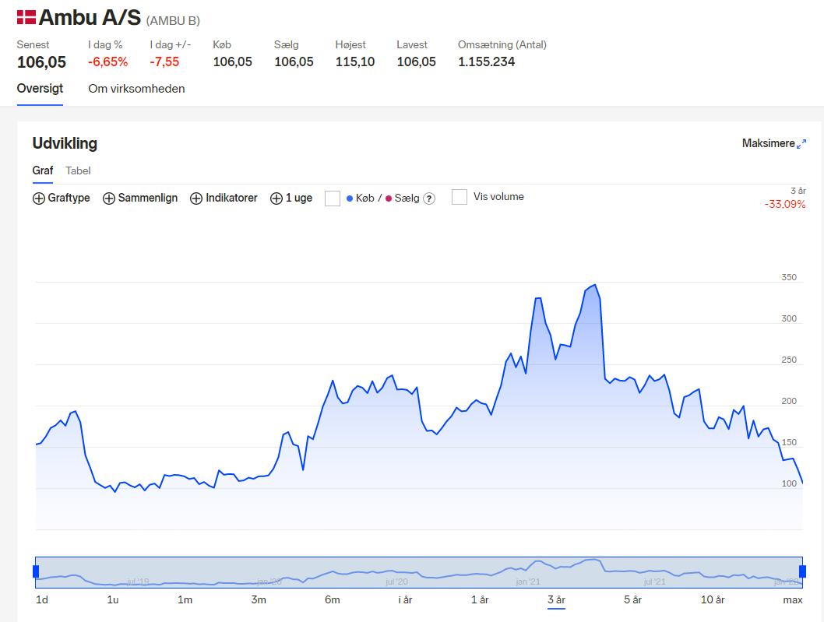The height and width of the screenshot is (622, 824).
Task: Tick the Køb / Sælg checkbox
Action: click(x=333, y=199)
